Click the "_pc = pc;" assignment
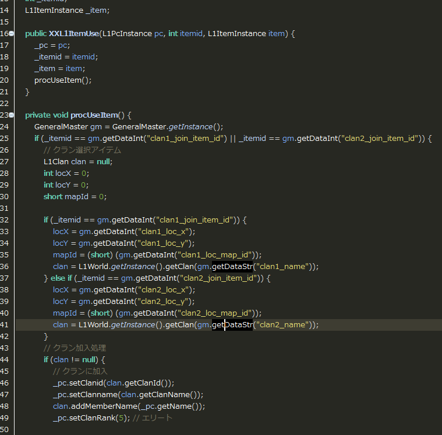This screenshot has height=435, width=442. tap(52, 45)
